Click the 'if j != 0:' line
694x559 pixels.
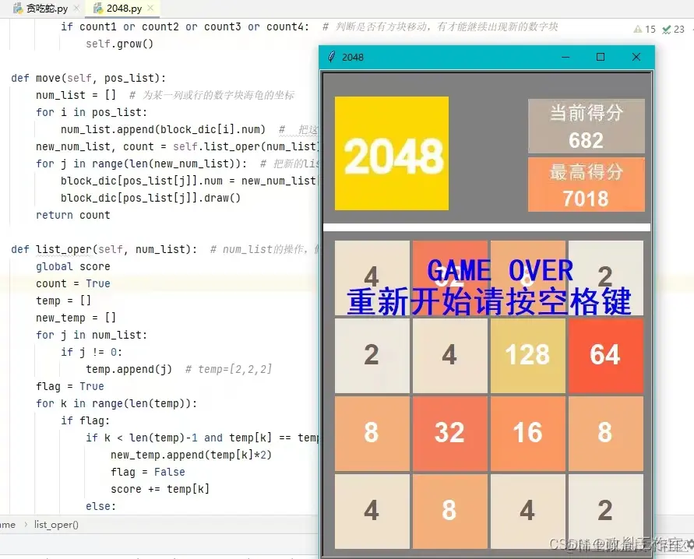pos(92,352)
